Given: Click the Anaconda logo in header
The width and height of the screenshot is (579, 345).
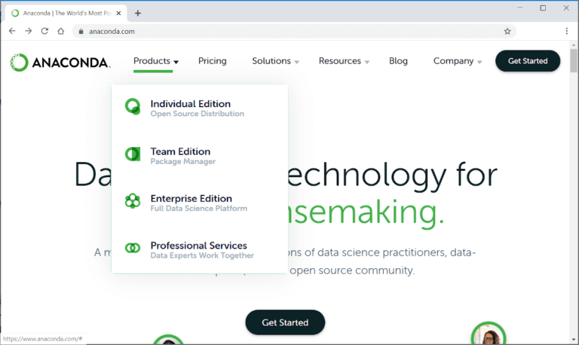Looking at the screenshot, I should click(x=60, y=63).
